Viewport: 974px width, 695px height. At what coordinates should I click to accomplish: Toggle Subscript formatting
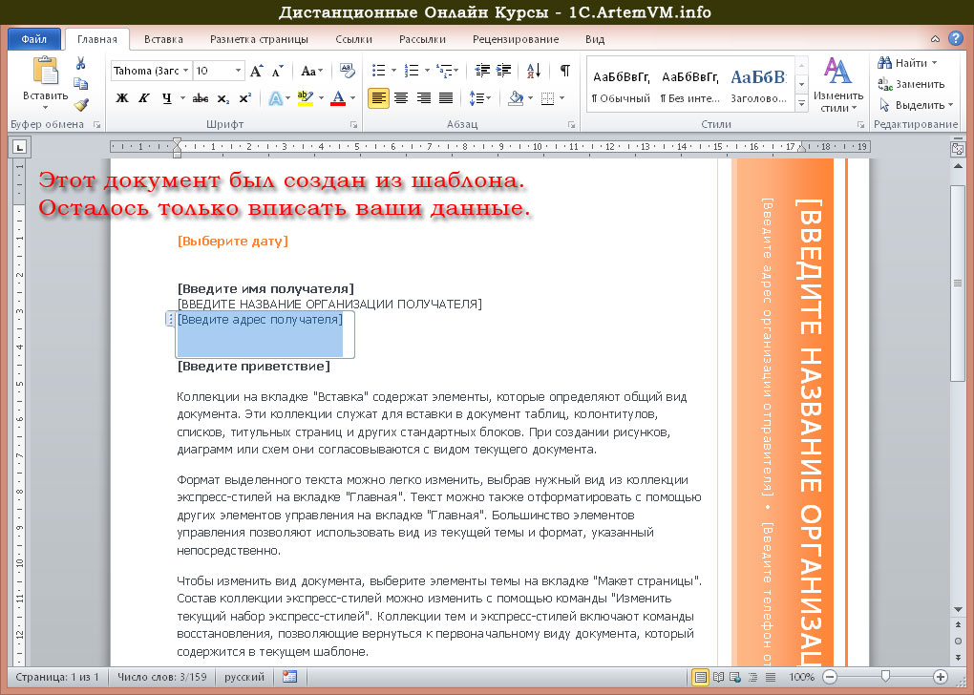pos(223,98)
